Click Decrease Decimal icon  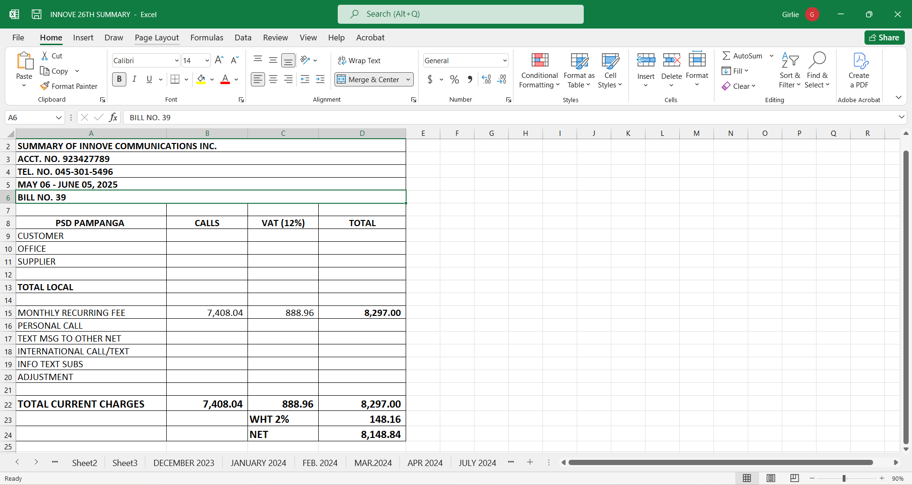point(502,79)
